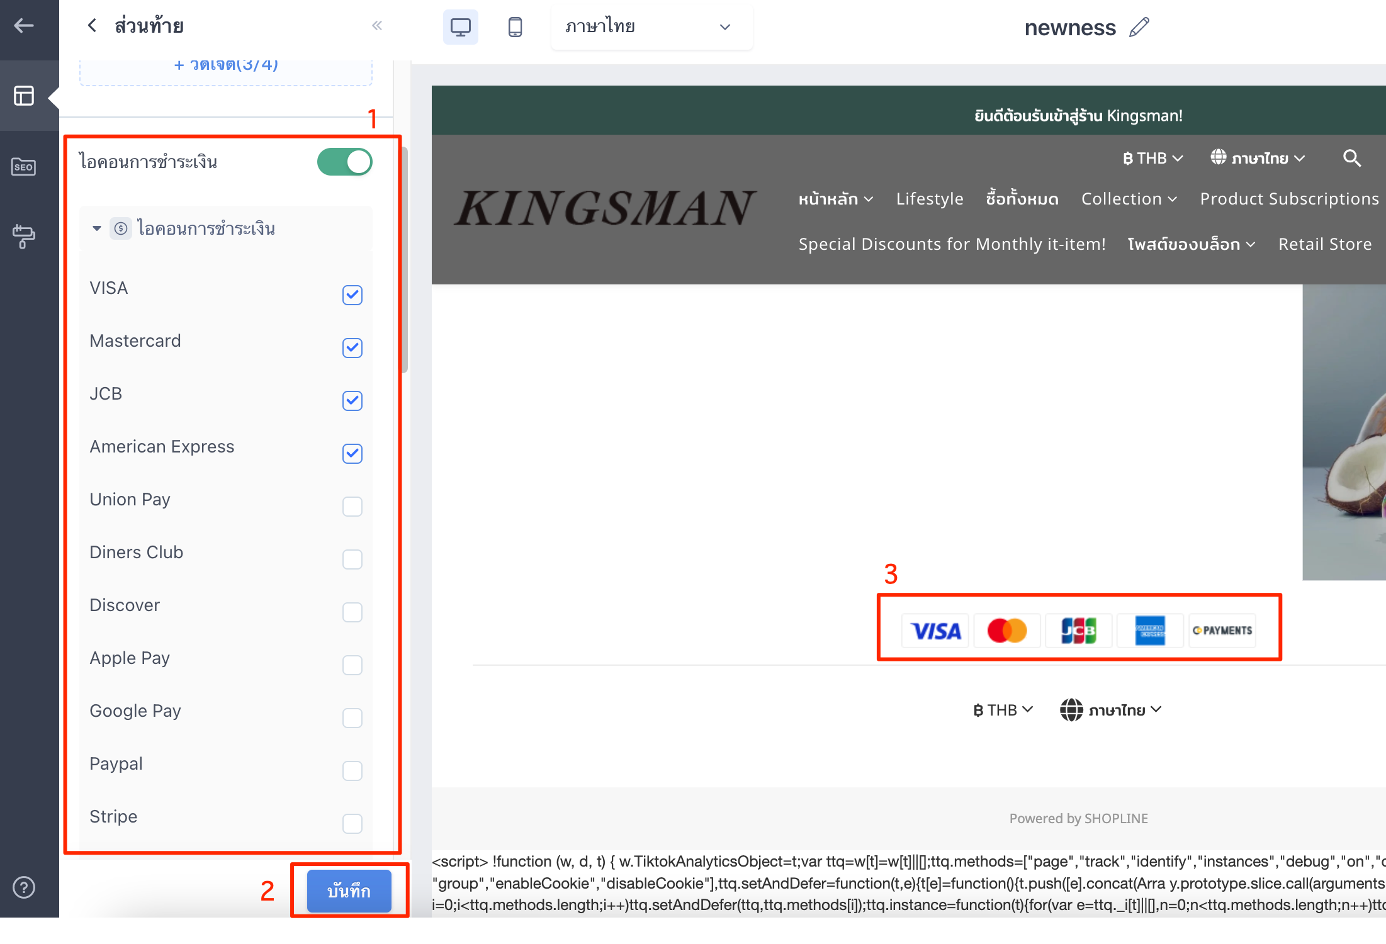Turn off the ไอคอนการชำระเงิน toggle switch

click(x=345, y=162)
